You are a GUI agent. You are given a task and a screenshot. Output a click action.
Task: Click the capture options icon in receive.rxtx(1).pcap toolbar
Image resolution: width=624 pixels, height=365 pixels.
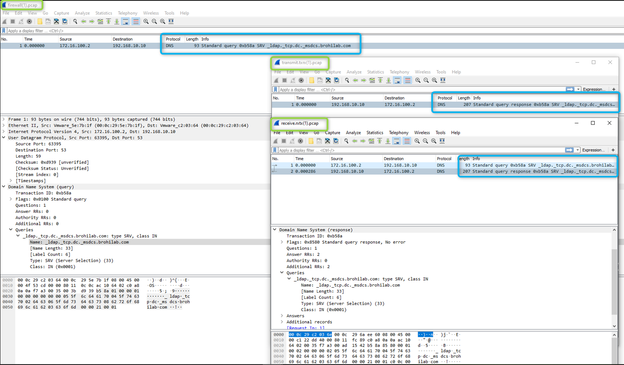[x=300, y=141]
